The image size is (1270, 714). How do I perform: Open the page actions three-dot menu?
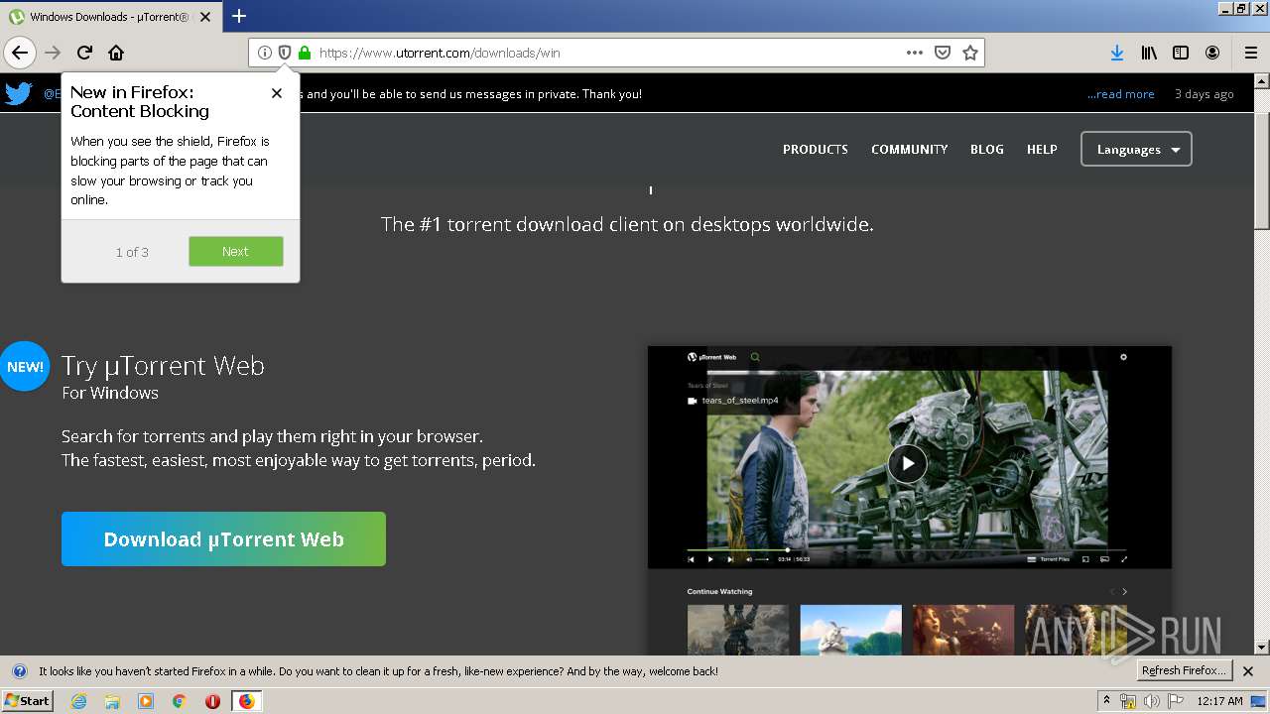tap(915, 53)
